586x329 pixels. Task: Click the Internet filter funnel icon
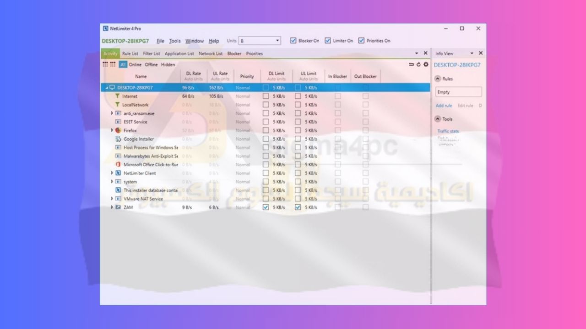tap(118, 96)
